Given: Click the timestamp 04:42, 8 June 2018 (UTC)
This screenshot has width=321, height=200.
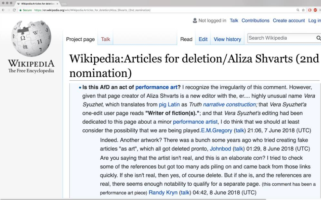Looking at the screenshot, I should (225, 193).
